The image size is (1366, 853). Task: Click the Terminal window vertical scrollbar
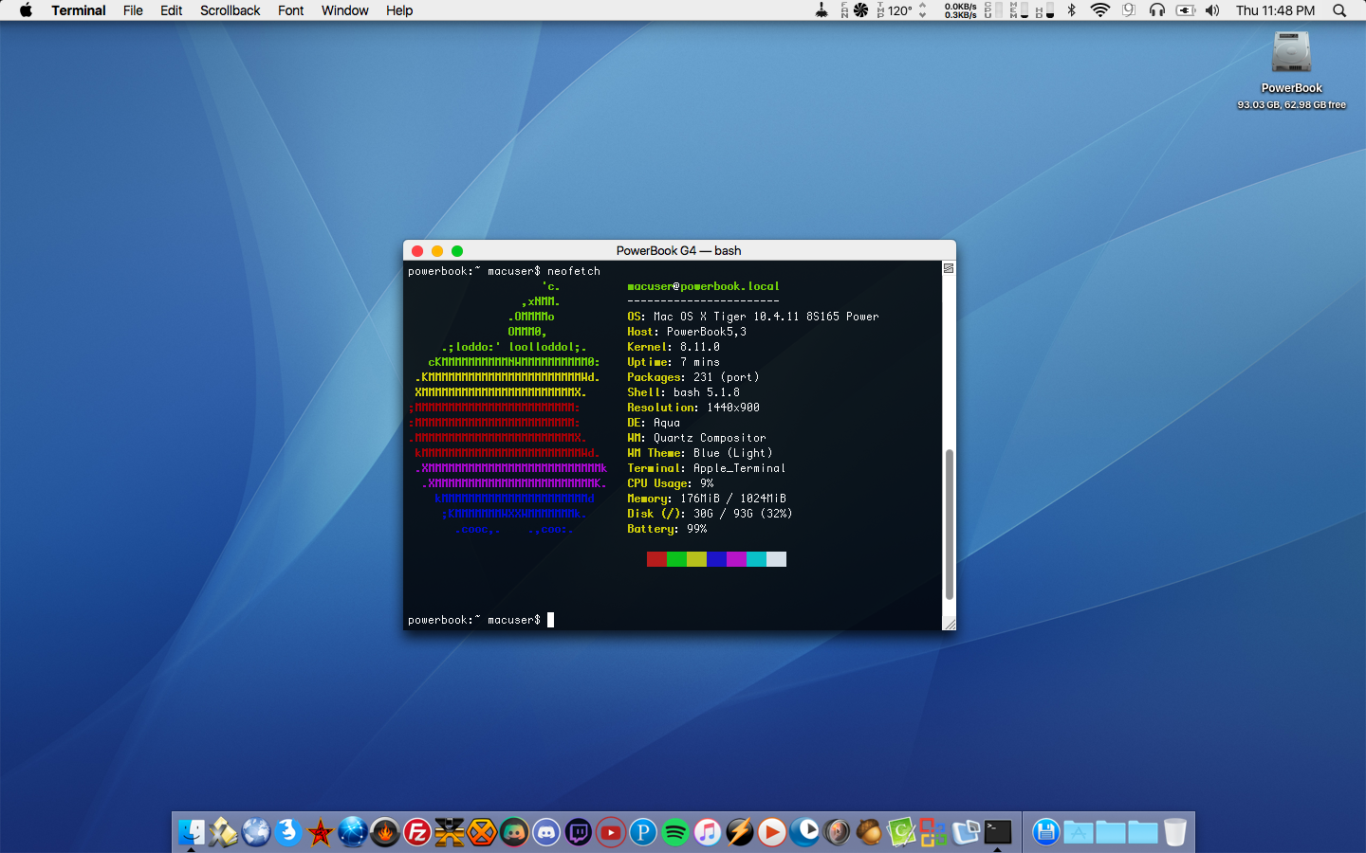(x=949, y=524)
